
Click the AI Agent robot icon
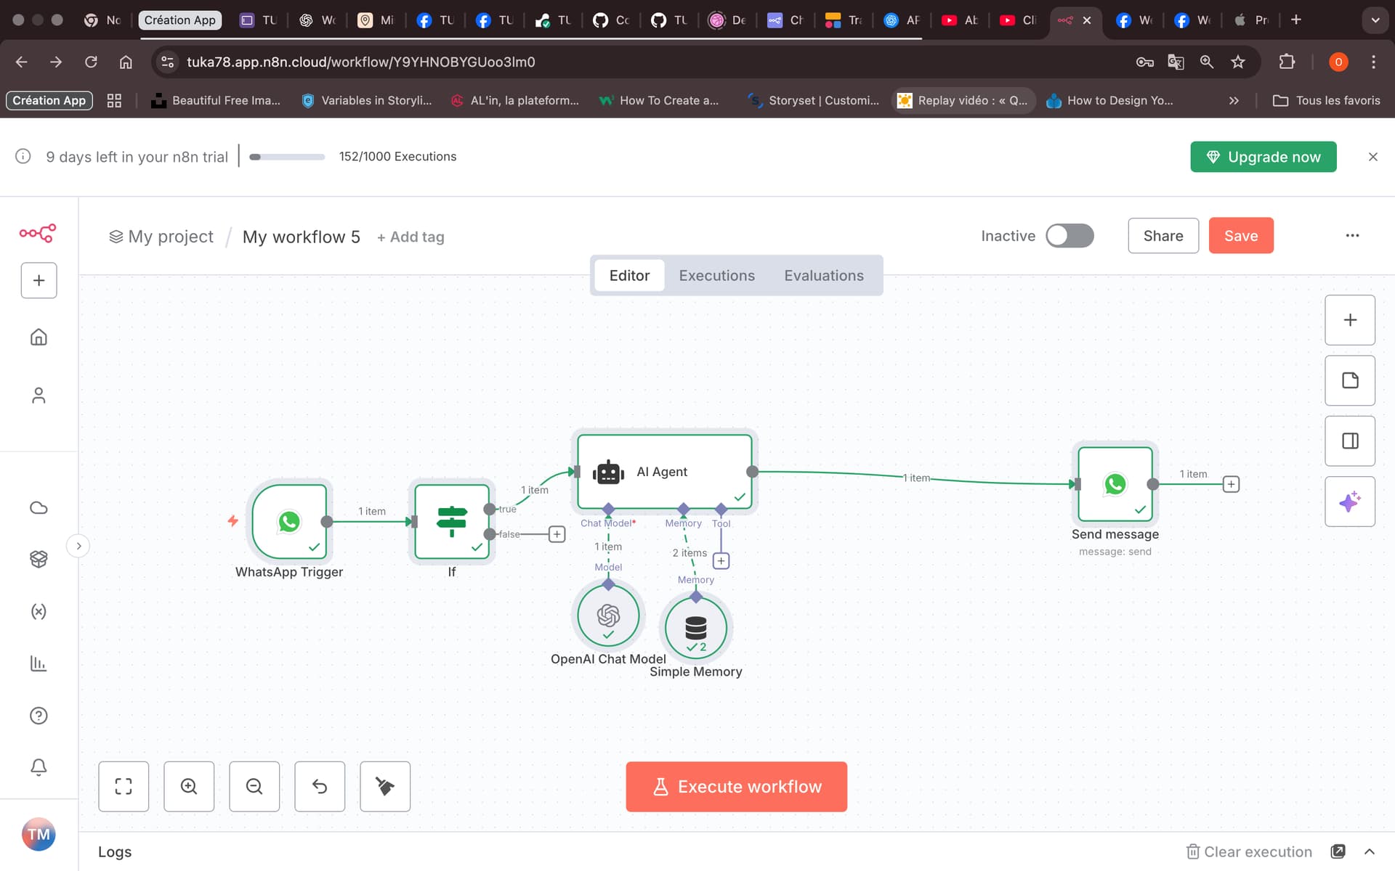point(608,472)
